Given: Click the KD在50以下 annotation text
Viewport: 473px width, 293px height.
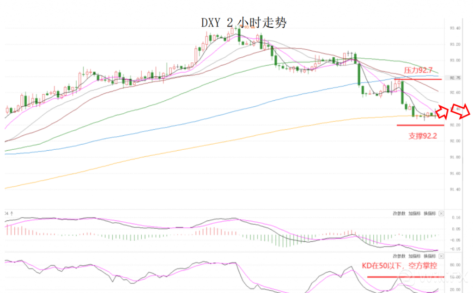Looking at the screenshot, I should (x=399, y=267).
